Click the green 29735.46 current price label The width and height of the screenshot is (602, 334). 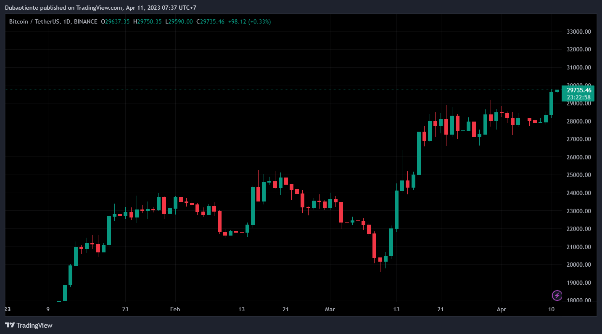pyautogui.click(x=578, y=90)
